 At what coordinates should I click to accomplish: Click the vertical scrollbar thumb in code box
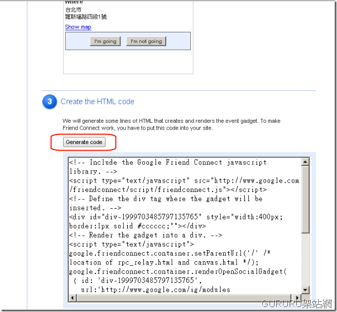click(x=305, y=199)
